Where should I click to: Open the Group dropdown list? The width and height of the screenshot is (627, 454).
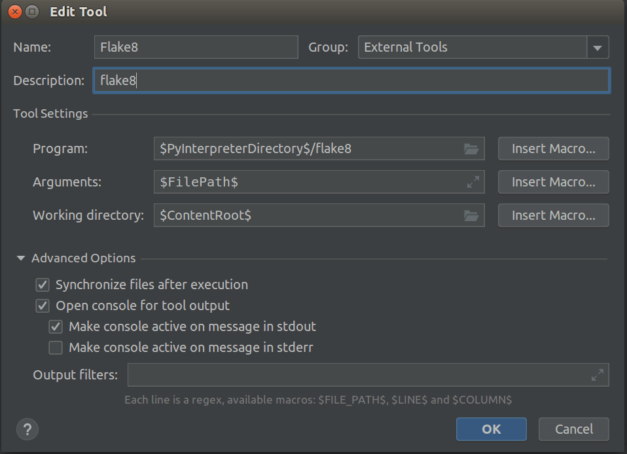click(x=597, y=48)
